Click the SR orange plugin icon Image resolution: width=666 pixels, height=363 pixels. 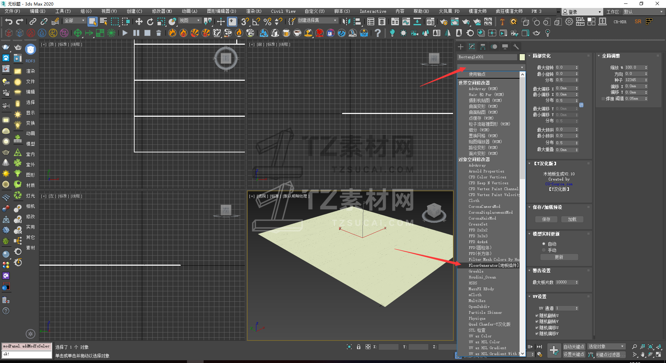(638, 21)
